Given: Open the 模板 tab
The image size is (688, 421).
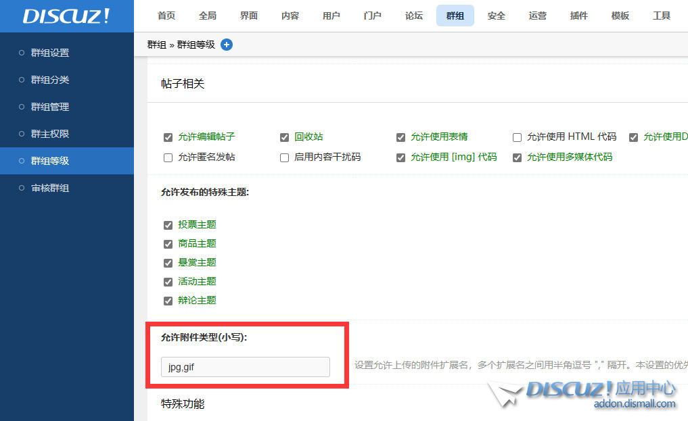Looking at the screenshot, I should [x=620, y=15].
